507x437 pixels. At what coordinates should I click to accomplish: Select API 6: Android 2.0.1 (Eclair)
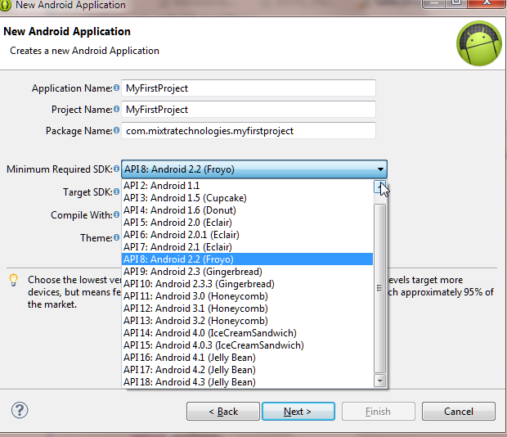click(247, 235)
